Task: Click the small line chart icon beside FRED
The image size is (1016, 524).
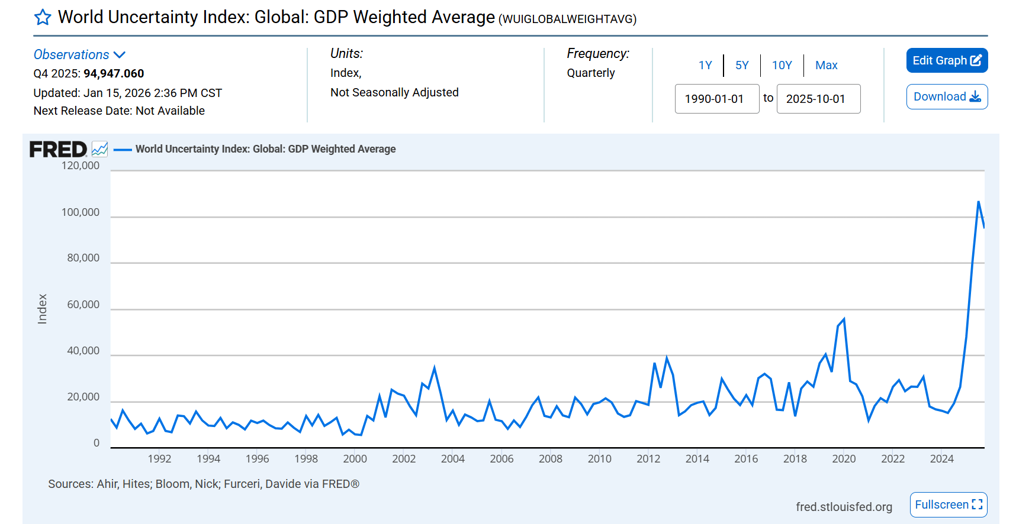Action: [x=99, y=149]
